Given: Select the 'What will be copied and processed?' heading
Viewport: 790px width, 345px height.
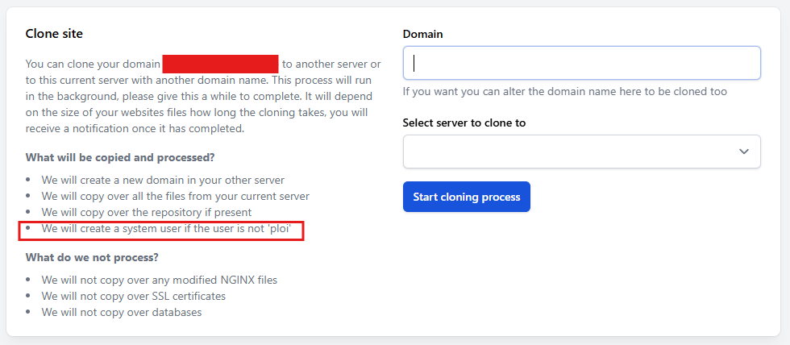Looking at the screenshot, I should [x=120, y=156].
